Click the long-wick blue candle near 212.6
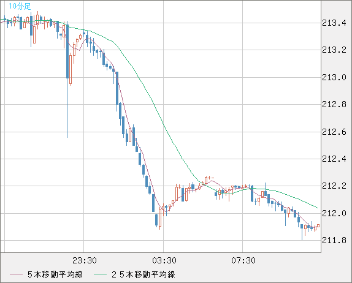This screenshot has height=283, width=352. (x=67, y=80)
